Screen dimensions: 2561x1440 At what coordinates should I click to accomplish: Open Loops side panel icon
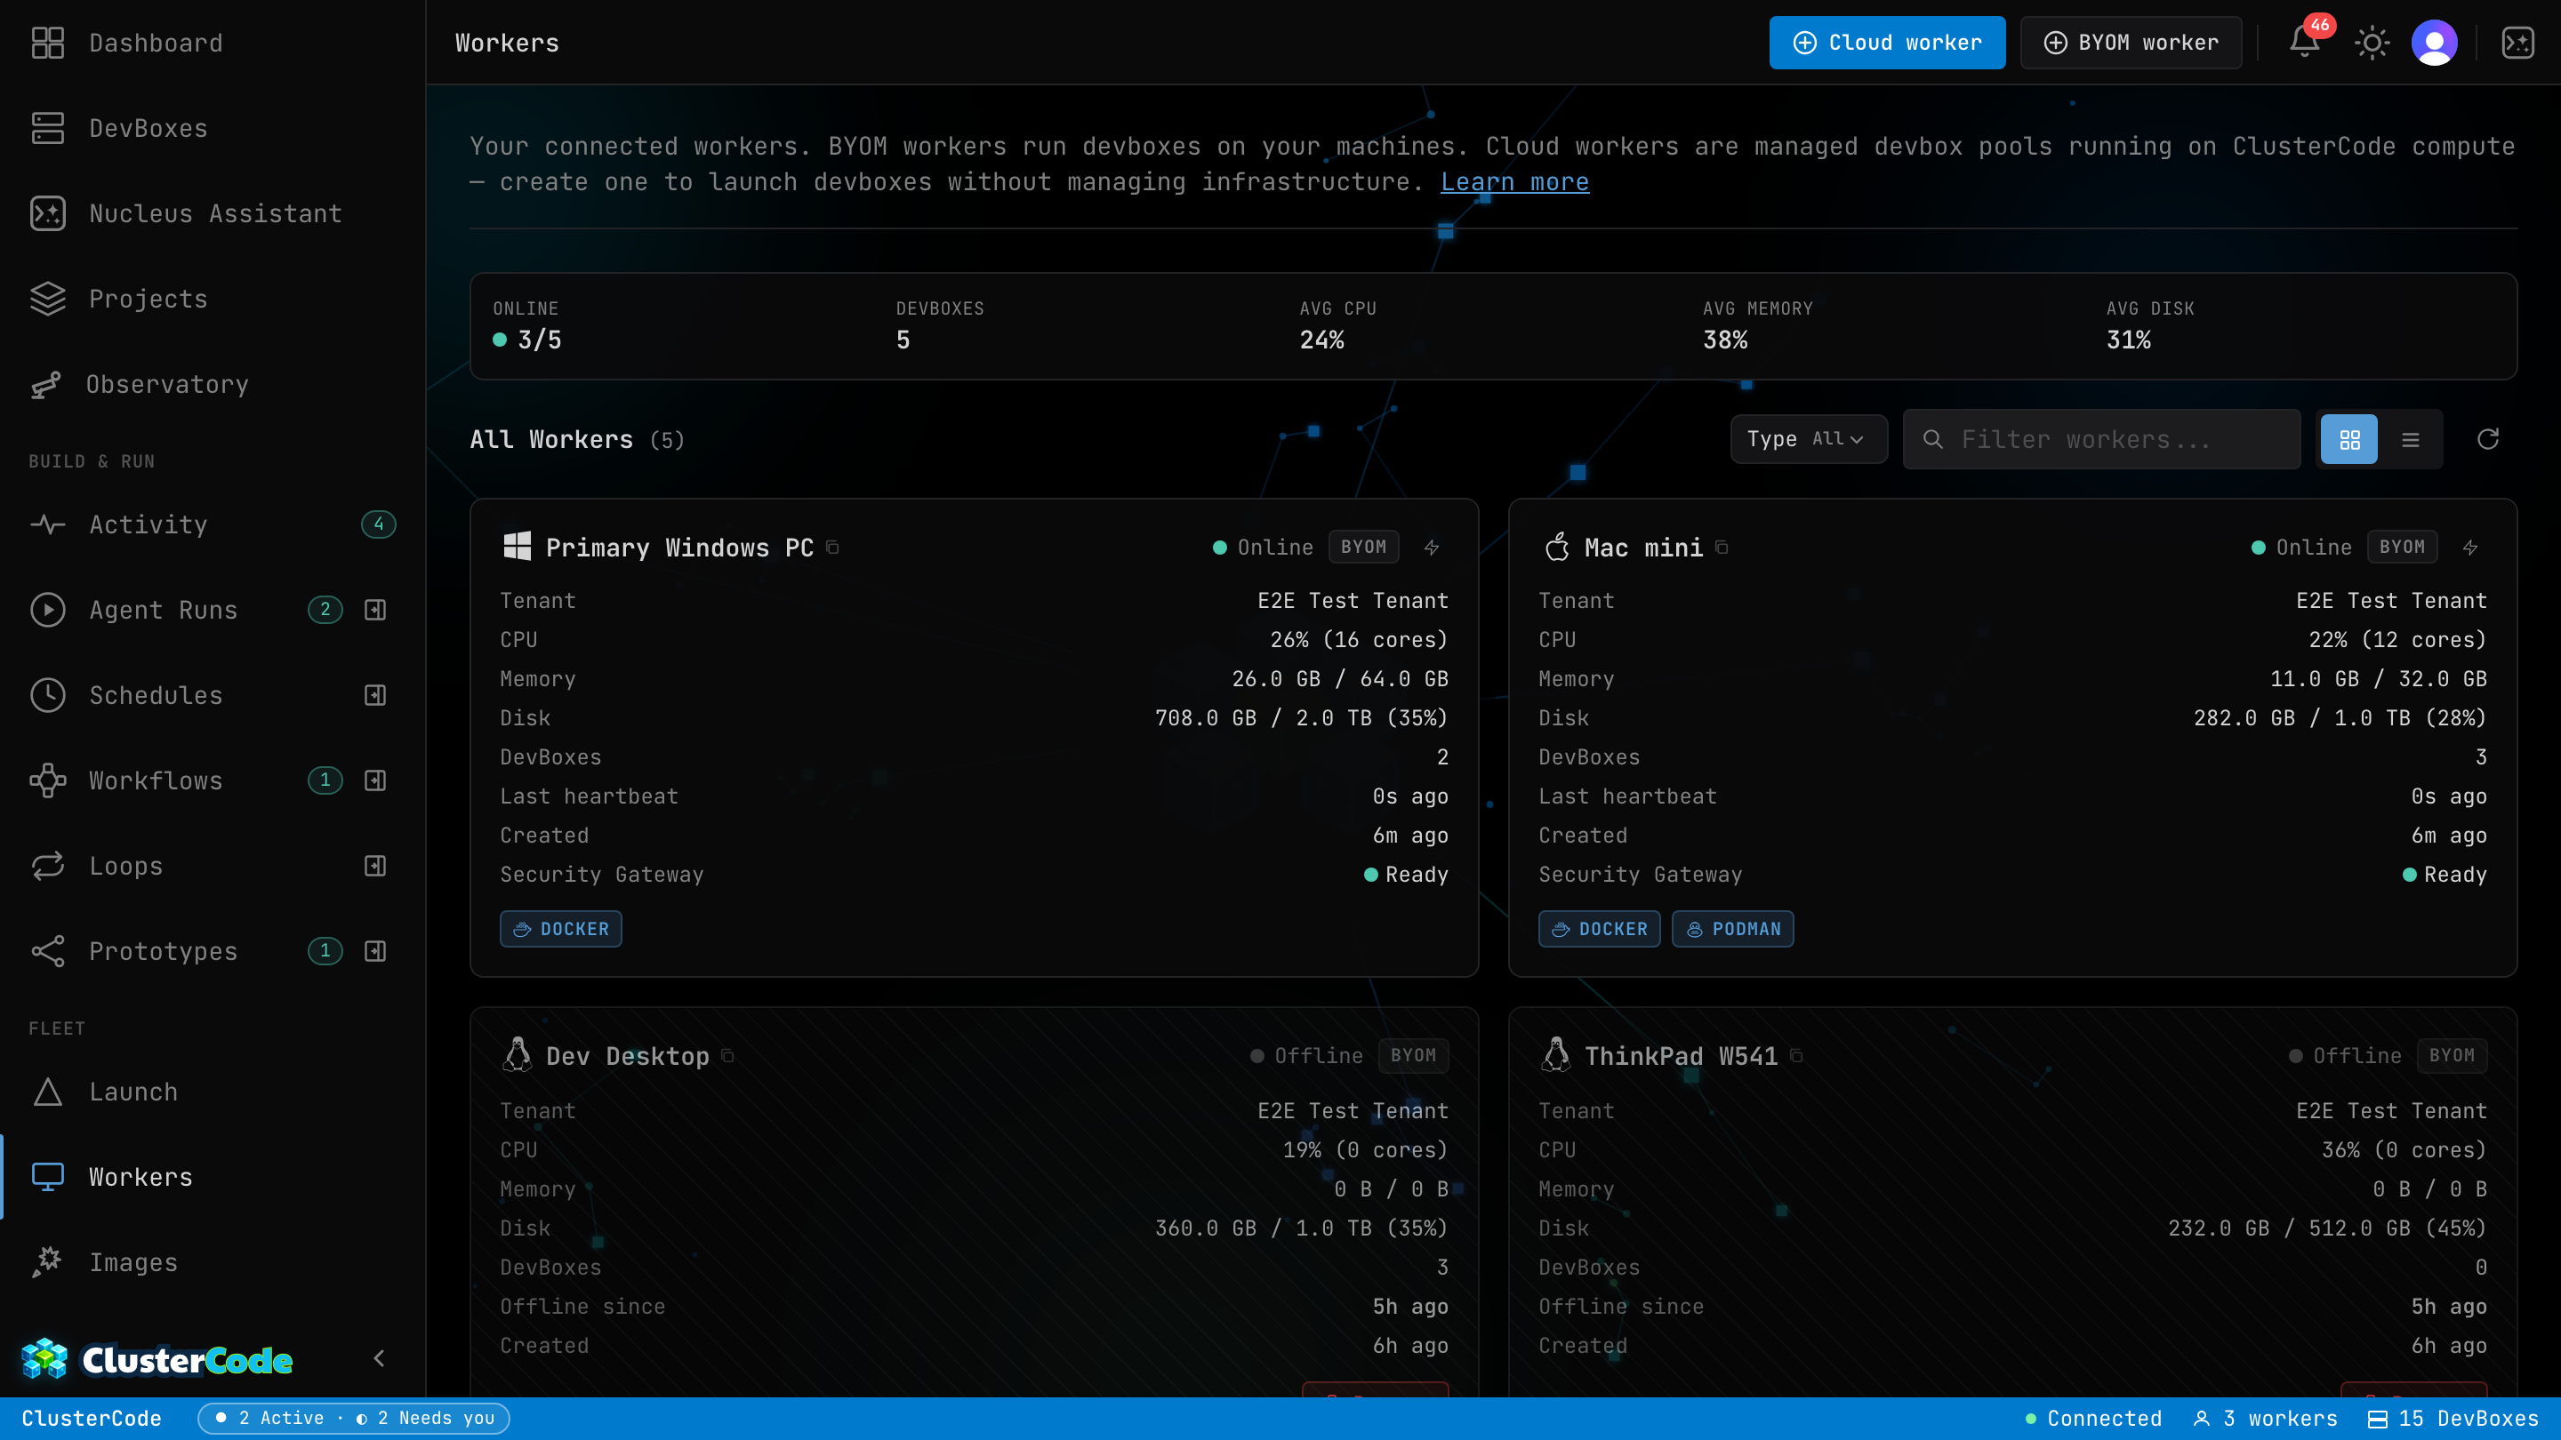[374, 867]
